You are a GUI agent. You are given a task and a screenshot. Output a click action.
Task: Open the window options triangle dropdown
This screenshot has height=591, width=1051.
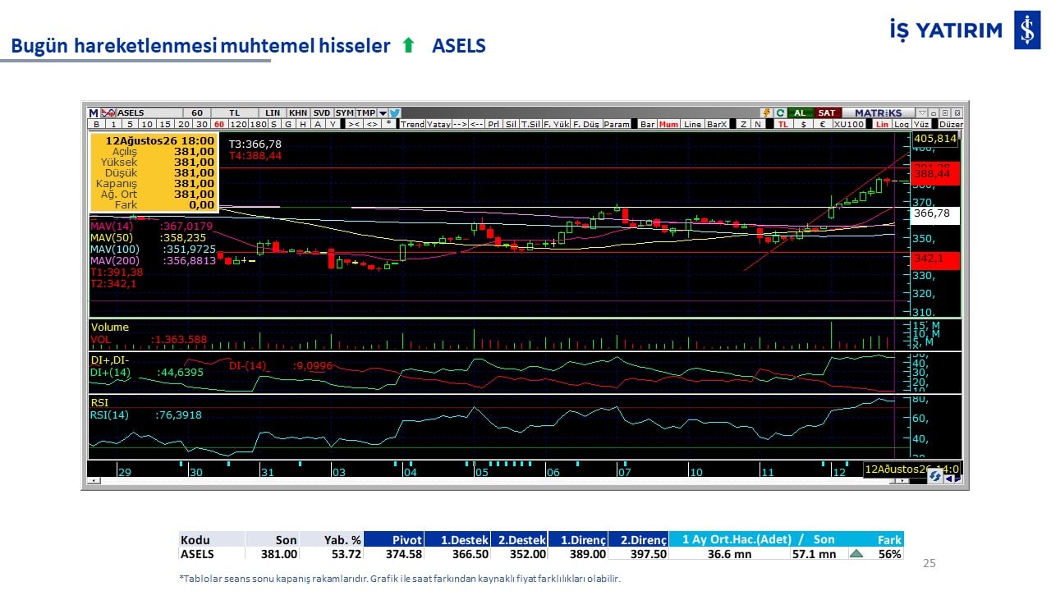(x=922, y=112)
